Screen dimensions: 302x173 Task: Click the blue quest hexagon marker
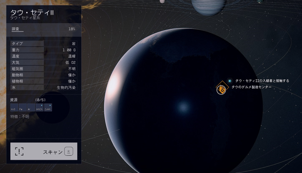(230, 81)
